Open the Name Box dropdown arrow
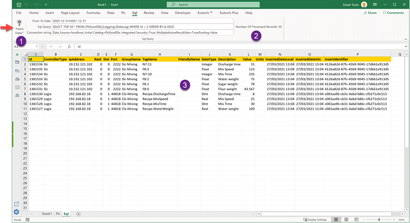 click(x=37, y=47)
